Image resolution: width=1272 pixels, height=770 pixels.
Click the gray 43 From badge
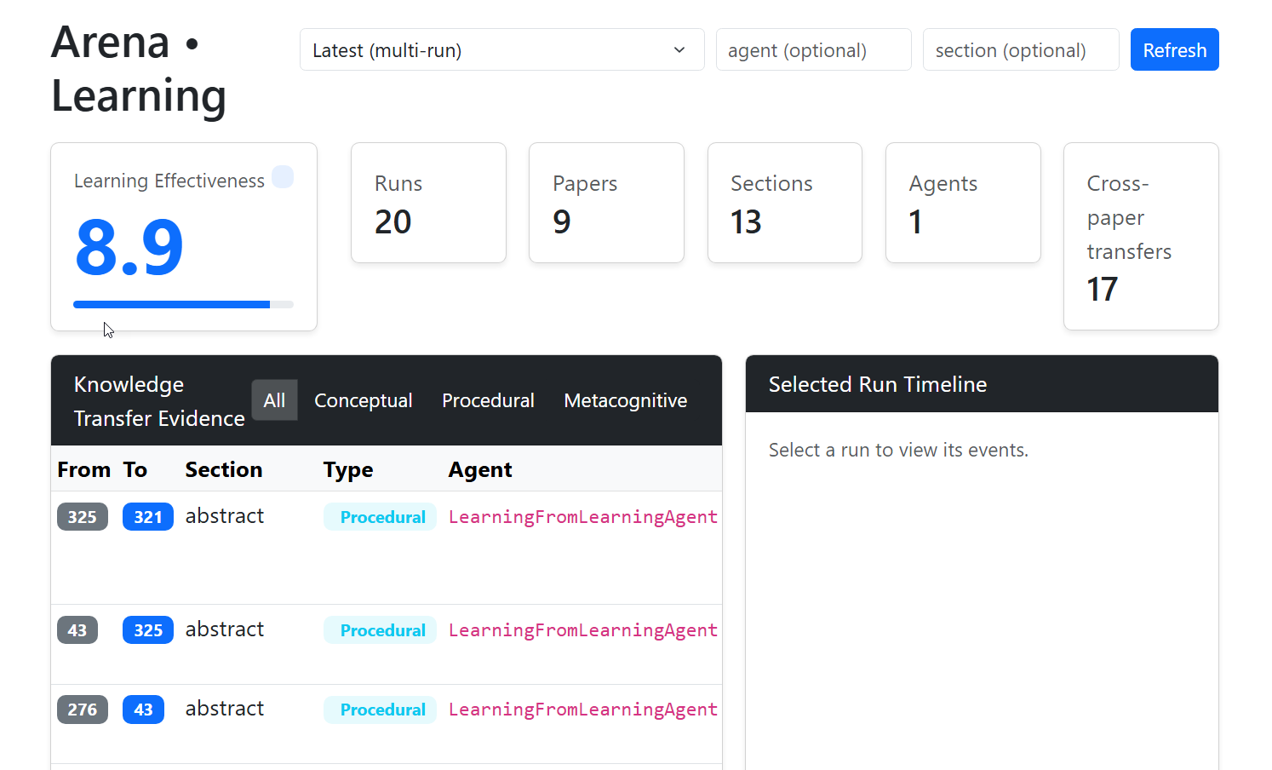click(77, 630)
